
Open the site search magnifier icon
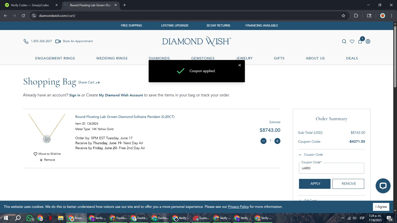click(x=344, y=41)
